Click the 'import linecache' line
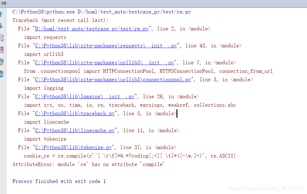The width and height of the screenshot is (307, 194). click(x=47, y=122)
